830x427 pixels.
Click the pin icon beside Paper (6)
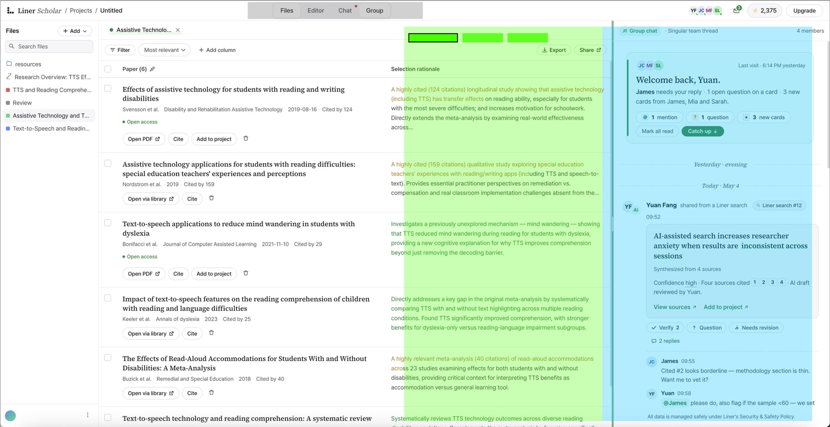tap(152, 69)
